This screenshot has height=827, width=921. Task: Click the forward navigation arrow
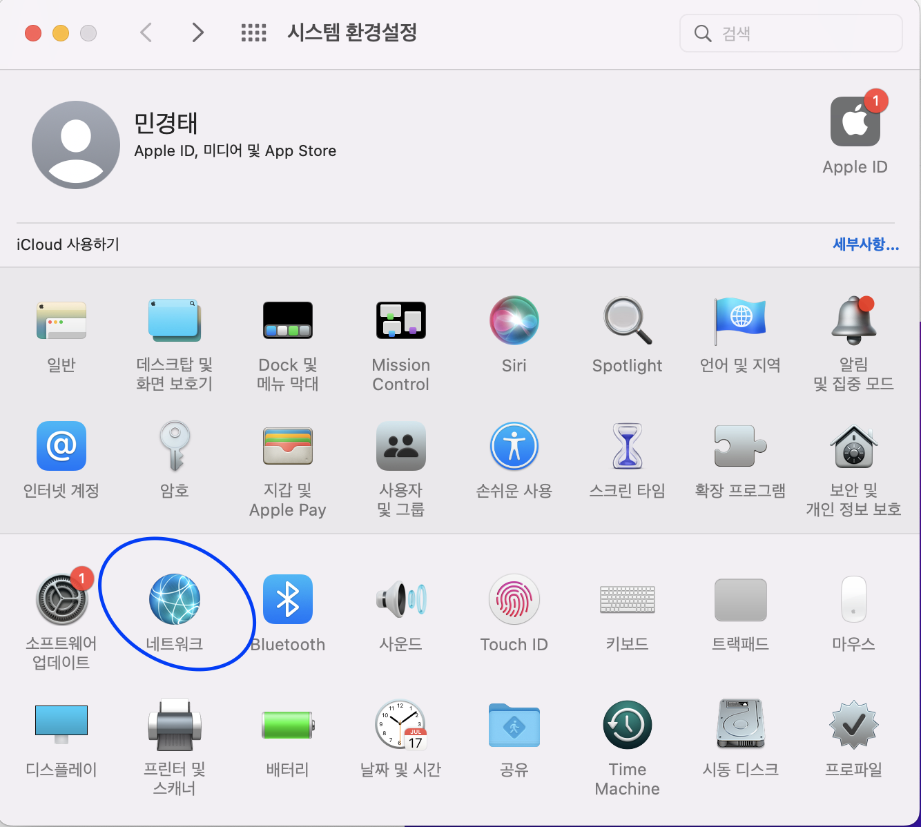pyautogui.click(x=198, y=32)
